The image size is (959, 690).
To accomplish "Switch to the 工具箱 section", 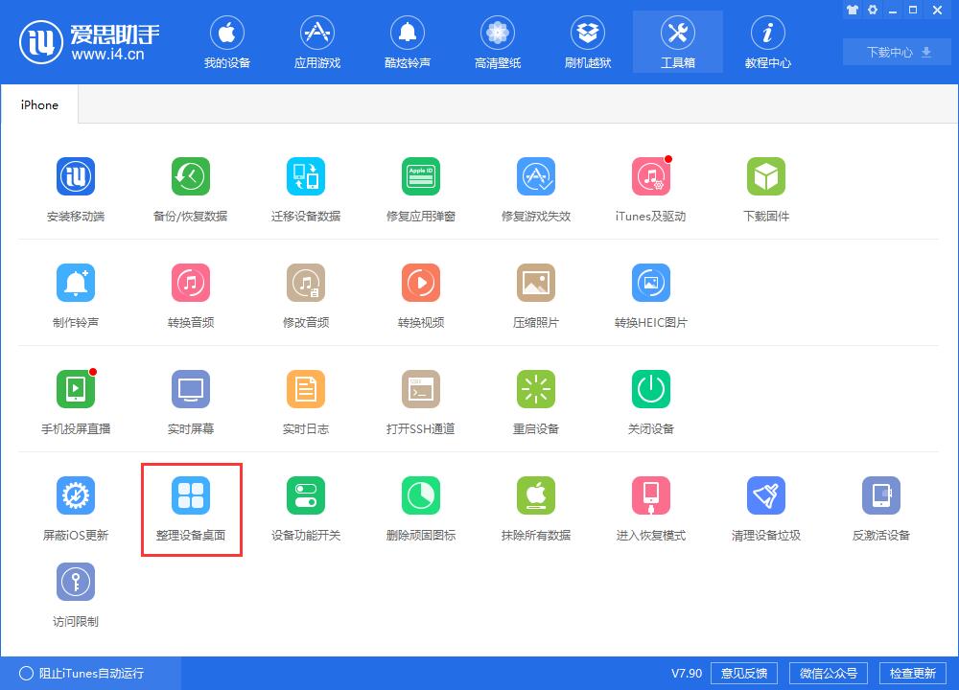I will [678, 41].
